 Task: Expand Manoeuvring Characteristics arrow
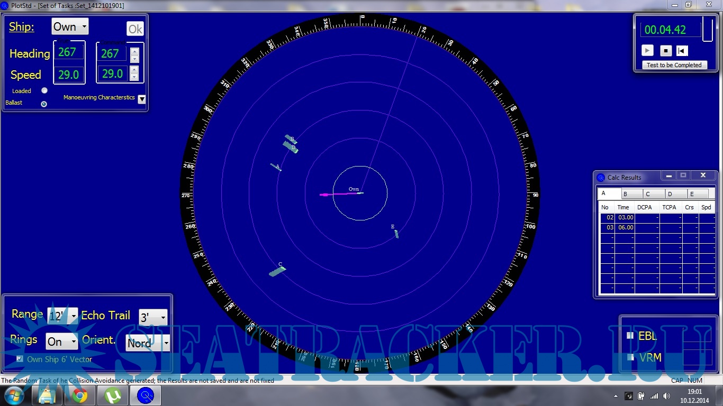point(142,99)
